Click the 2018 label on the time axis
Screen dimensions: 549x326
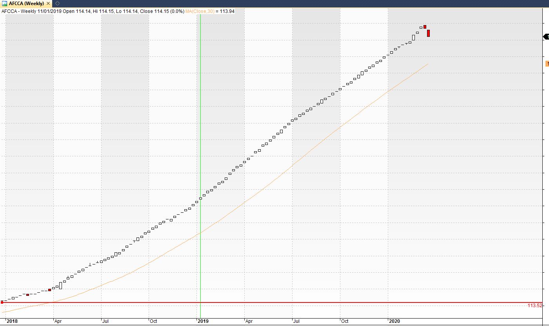13,321
